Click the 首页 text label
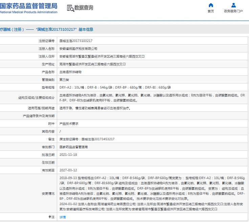The width and height of the screenshot is (249, 222). click(211, 11)
